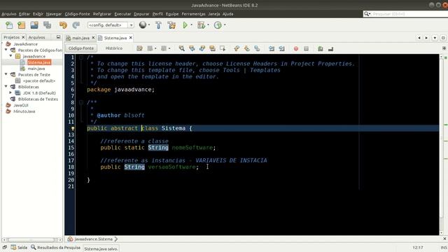448x252 pixels.
Task: Click Find Next Occurrence icon
Action: pyautogui.click(x=202, y=48)
